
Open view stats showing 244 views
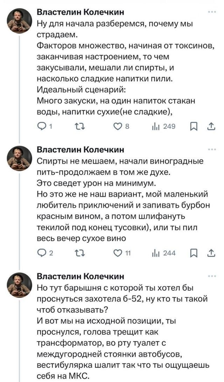(x=156, y=253)
